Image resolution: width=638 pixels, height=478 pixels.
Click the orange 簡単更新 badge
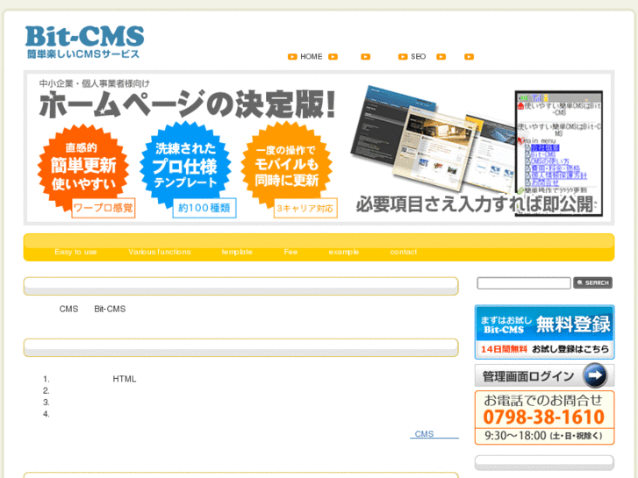83,167
